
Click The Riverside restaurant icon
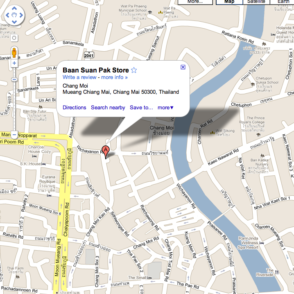pos(277,272)
